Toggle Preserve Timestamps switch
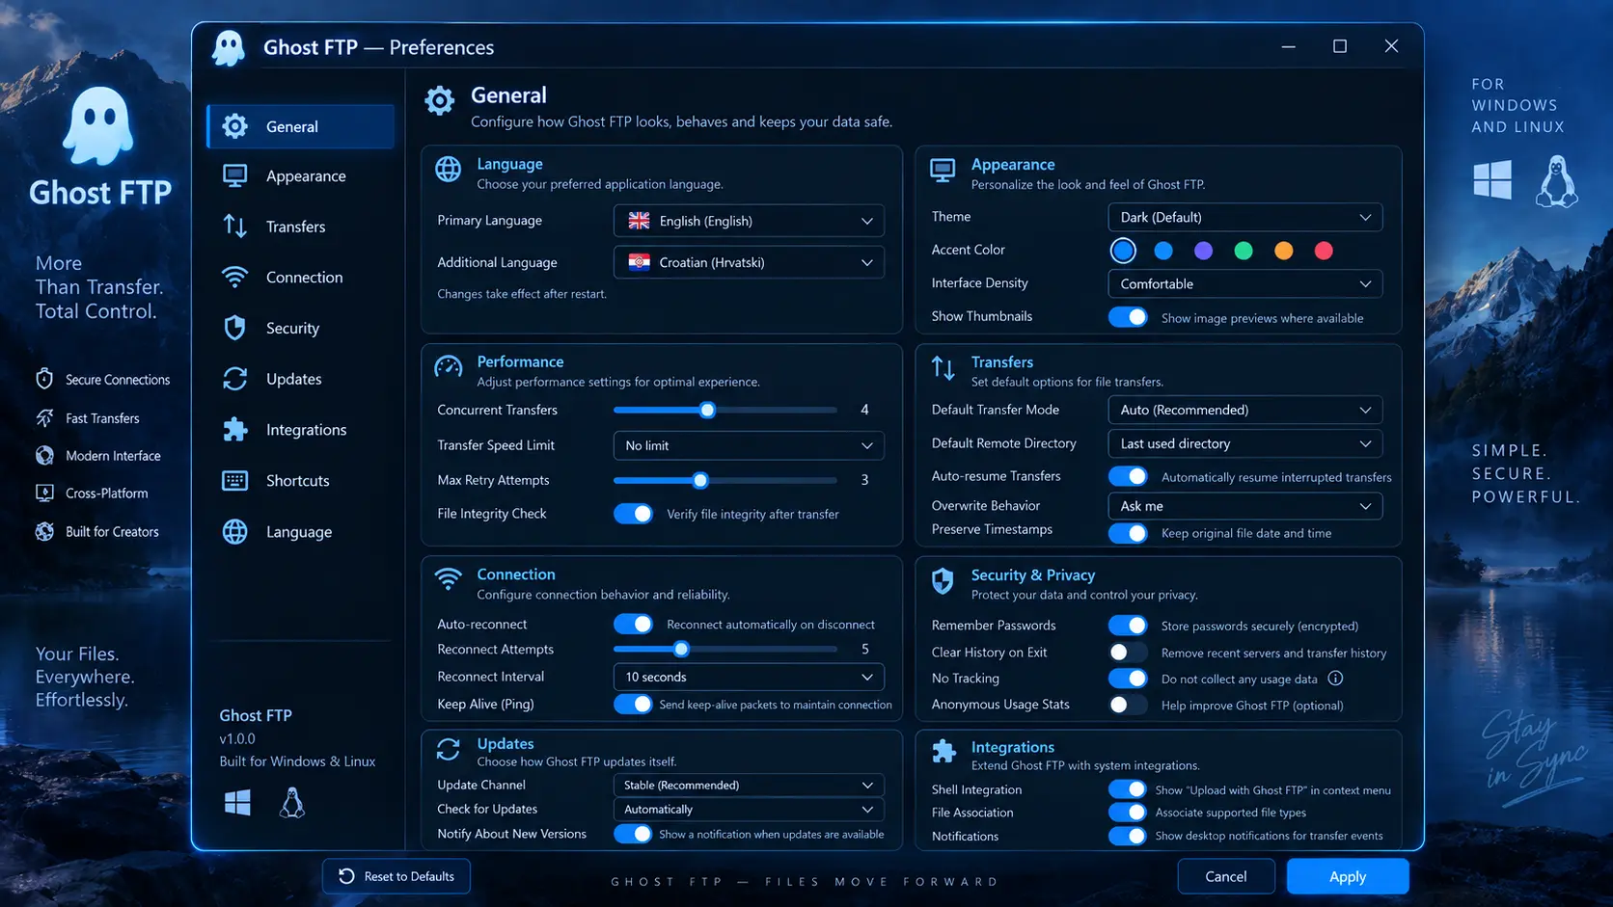Image resolution: width=1613 pixels, height=907 pixels. (x=1128, y=533)
